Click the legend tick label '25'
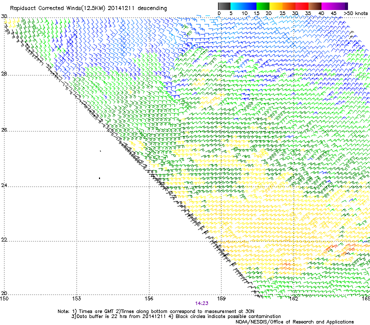Screen dimensions: 370x325 (282, 13)
